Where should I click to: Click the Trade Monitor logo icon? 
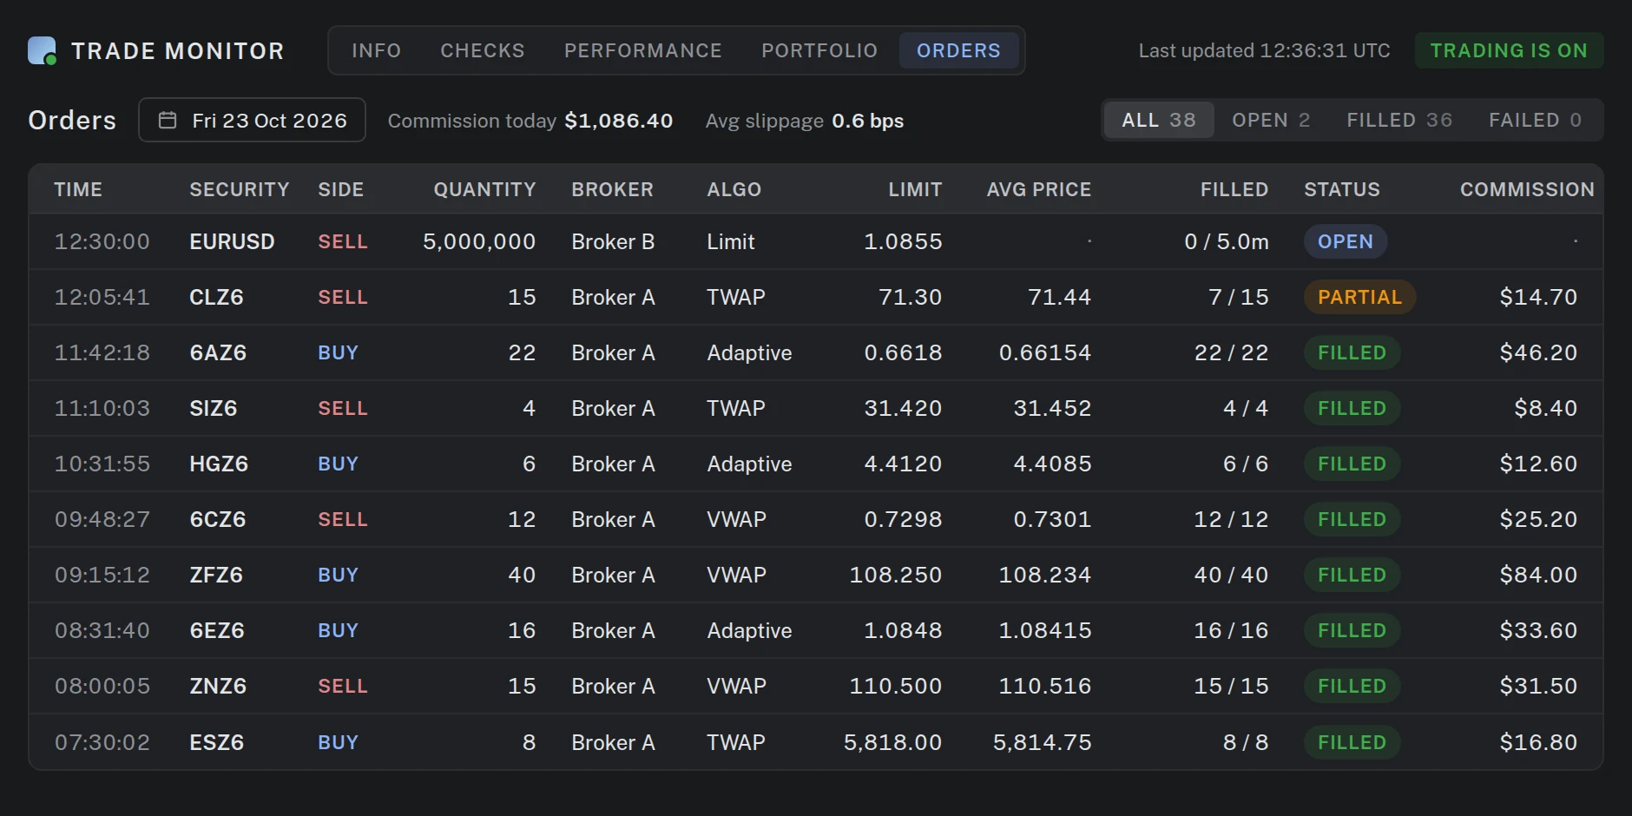[42, 50]
